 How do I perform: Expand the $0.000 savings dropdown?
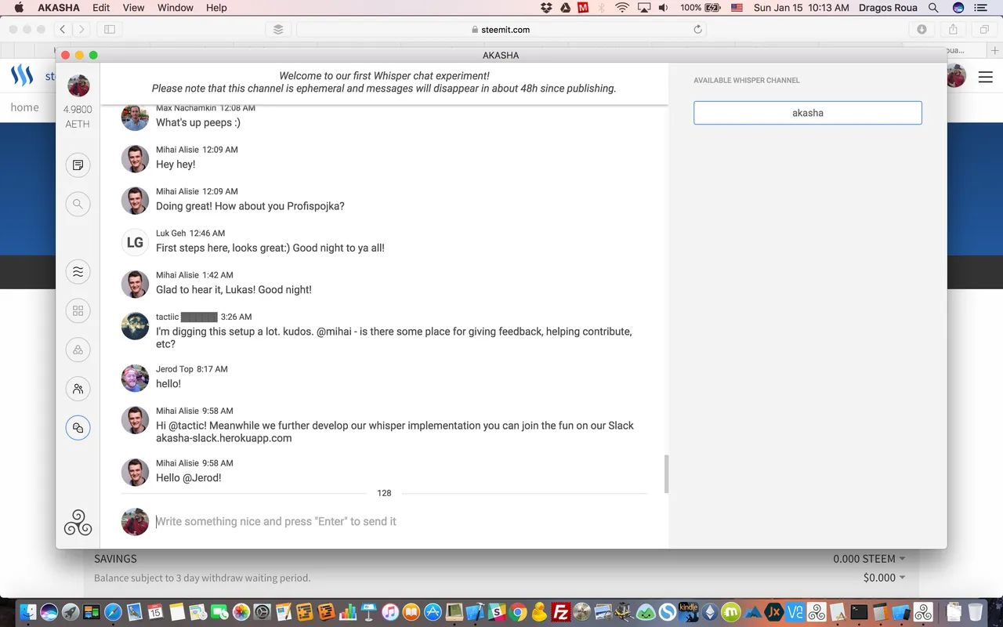[x=884, y=578]
